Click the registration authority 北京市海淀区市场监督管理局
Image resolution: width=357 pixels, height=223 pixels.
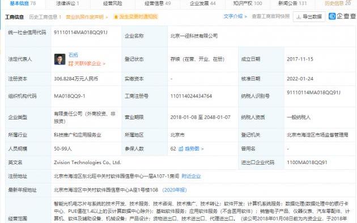[x=317, y=135]
